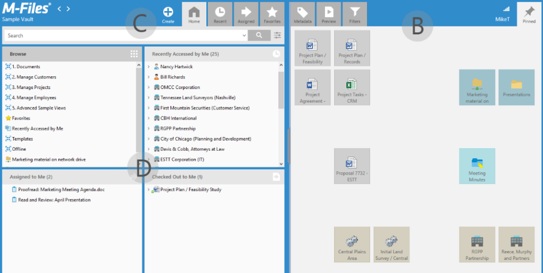Select Davis & Cobb, Attorneys at Law
543x273 pixels.
click(189, 149)
